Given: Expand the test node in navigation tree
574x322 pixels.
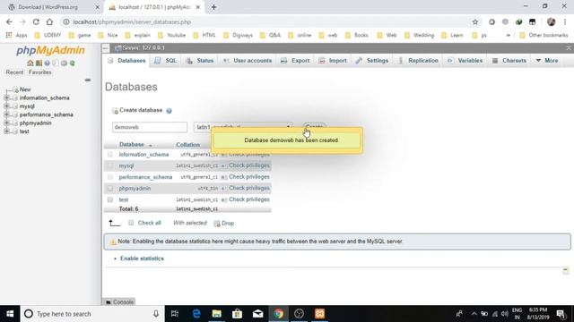Looking at the screenshot, I should 6,131.
